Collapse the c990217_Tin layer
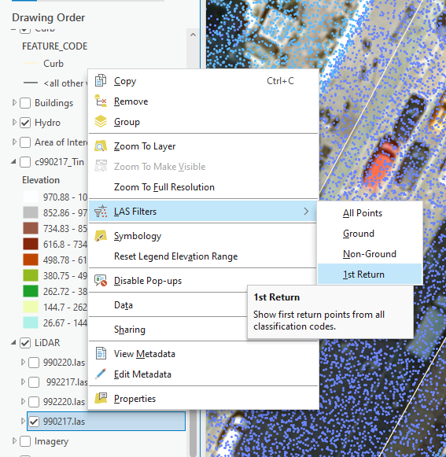The image size is (446, 457). (x=13, y=161)
